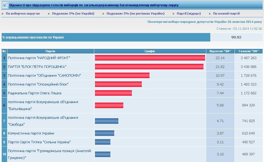This screenshot has height=162, width=264.
Task: Click the percentage value 22.14
Action: [x=220, y=58]
